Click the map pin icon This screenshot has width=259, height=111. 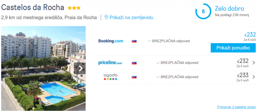click(x=106, y=17)
